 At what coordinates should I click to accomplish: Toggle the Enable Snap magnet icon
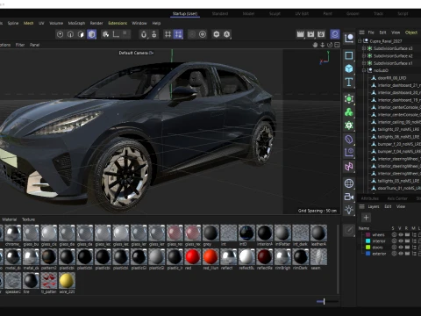144,34
